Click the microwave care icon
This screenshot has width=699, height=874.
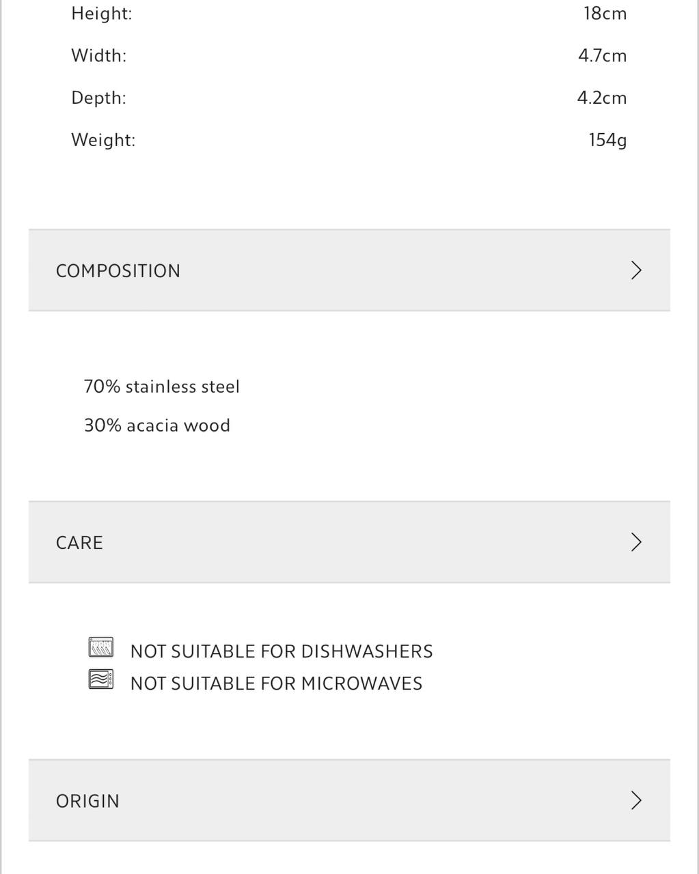pos(101,679)
